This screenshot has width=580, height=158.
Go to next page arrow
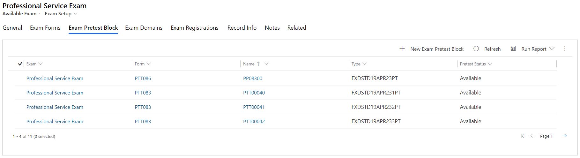tap(565, 136)
